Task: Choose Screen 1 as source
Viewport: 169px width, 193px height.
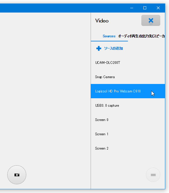Action: [x=128, y=134]
